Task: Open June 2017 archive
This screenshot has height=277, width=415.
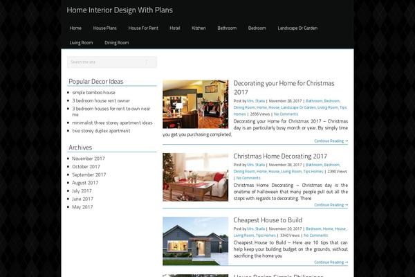Action: point(82,199)
